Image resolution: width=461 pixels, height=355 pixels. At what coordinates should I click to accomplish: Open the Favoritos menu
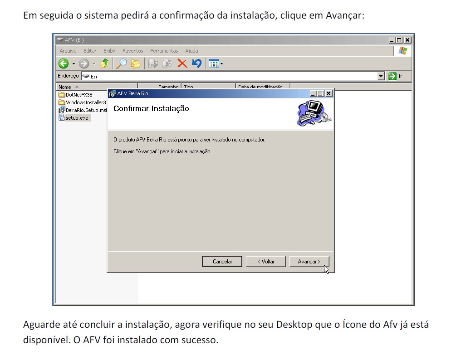pyautogui.click(x=132, y=51)
